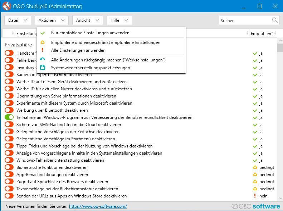Collapse the Aktionen dropdown menu
Image resolution: width=283 pixels, height=211 pixels.
[x=52, y=20]
